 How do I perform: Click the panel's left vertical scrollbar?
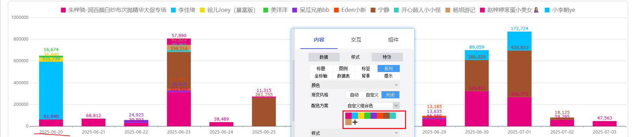[x=293, y=90]
